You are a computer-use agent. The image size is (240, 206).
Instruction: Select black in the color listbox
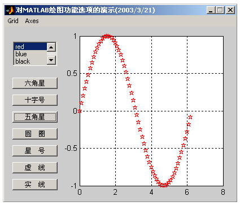(30, 61)
